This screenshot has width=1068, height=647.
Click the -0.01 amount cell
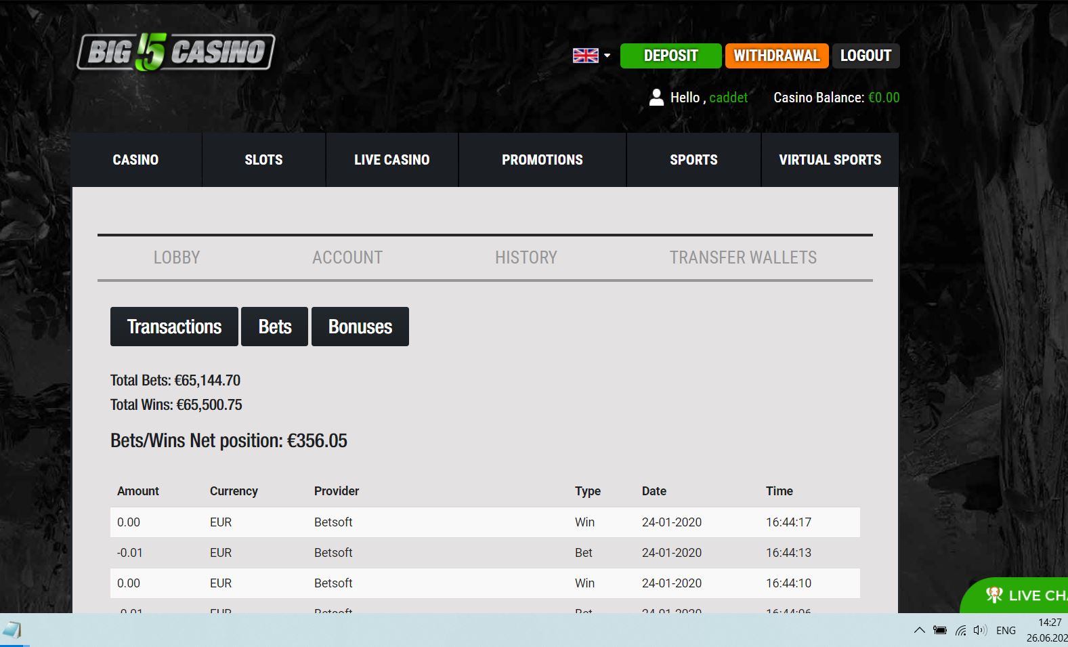tap(130, 553)
